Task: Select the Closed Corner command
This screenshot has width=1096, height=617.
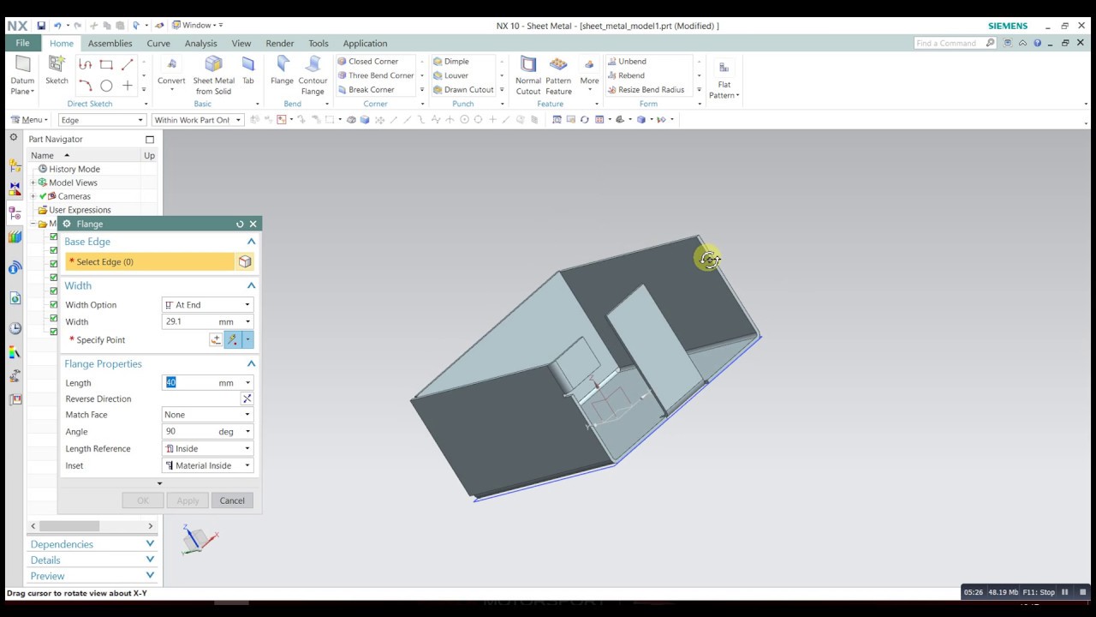Action: [x=366, y=62]
